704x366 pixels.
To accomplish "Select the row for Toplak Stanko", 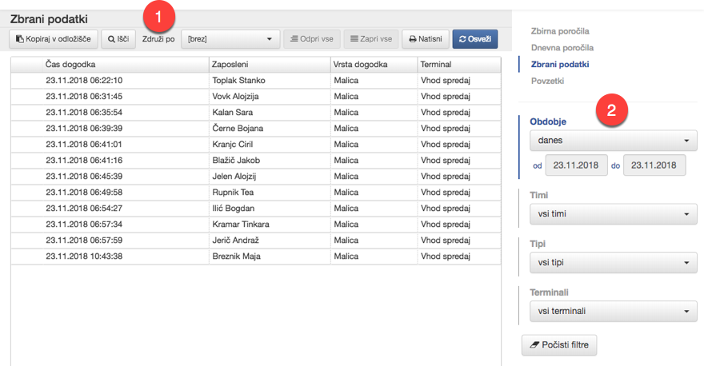I will click(x=256, y=80).
